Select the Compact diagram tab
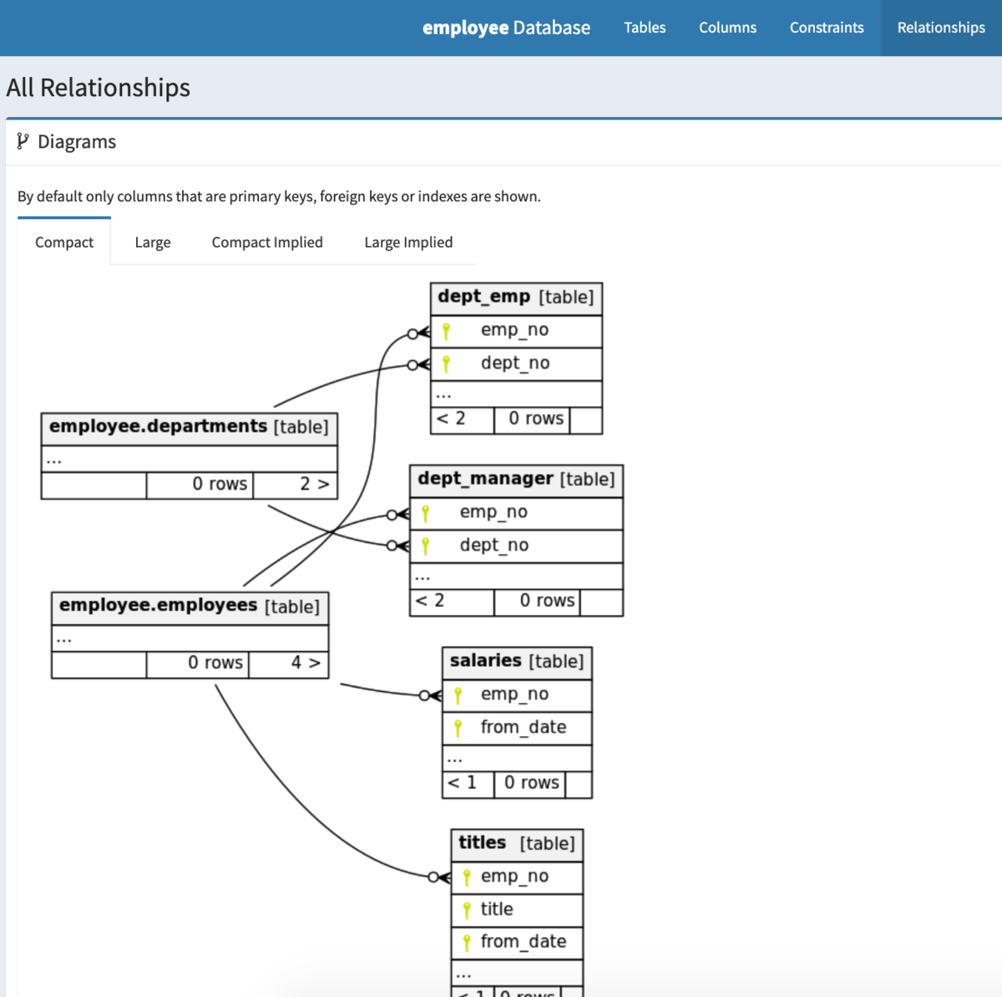The width and height of the screenshot is (1002, 997). [x=64, y=242]
